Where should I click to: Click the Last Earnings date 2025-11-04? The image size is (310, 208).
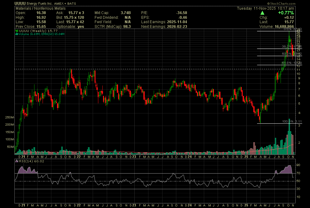(177, 22)
